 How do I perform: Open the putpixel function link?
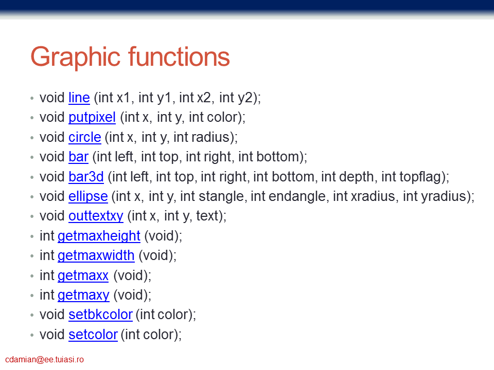(92, 117)
